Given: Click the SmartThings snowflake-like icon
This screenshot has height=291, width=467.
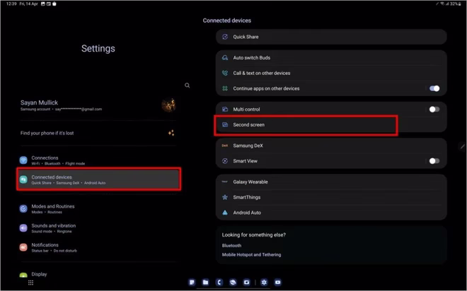Looking at the screenshot, I should click(x=225, y=197).
